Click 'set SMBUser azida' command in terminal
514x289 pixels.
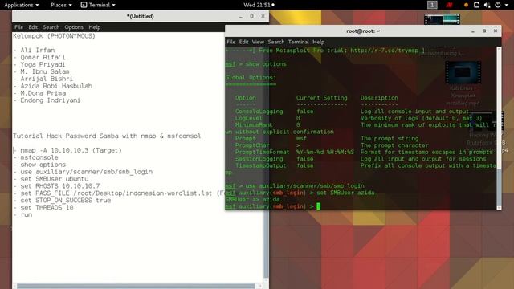(345, 193)
